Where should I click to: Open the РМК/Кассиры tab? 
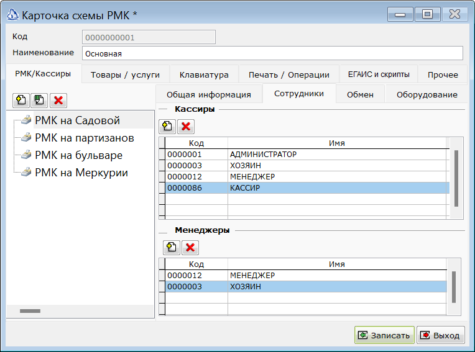[43, 73]
